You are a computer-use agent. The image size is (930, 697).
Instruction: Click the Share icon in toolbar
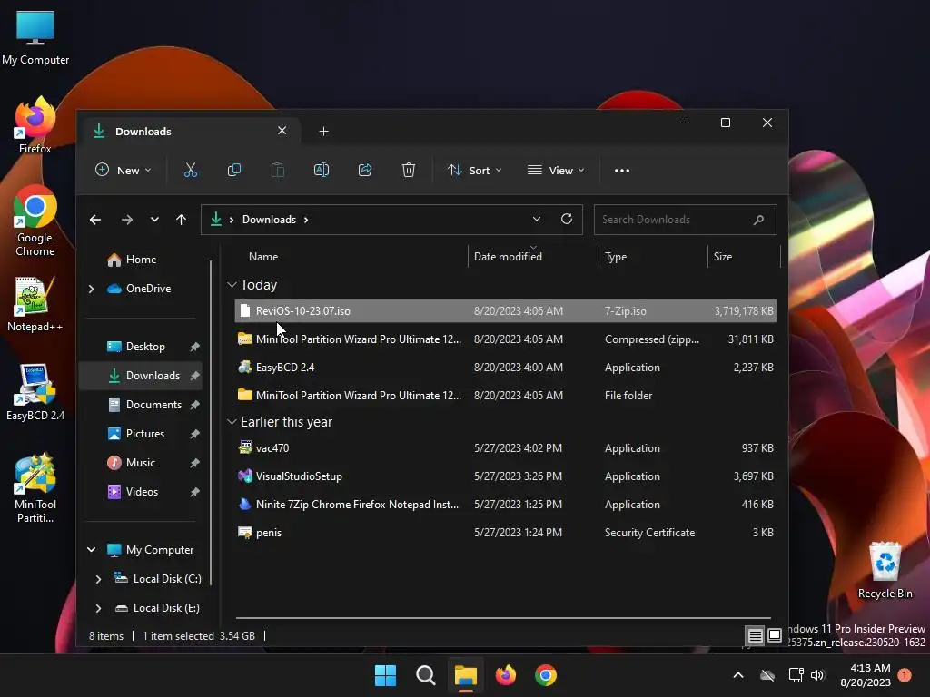[365, 170]
